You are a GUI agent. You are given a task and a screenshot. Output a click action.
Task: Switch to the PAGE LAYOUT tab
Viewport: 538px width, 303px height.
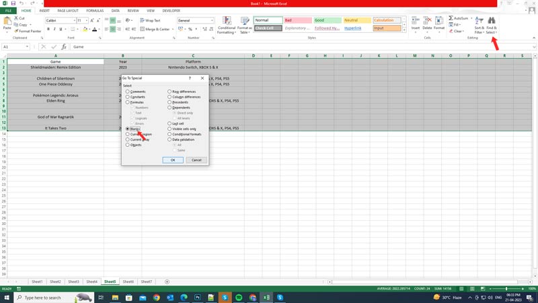point(68,11)
